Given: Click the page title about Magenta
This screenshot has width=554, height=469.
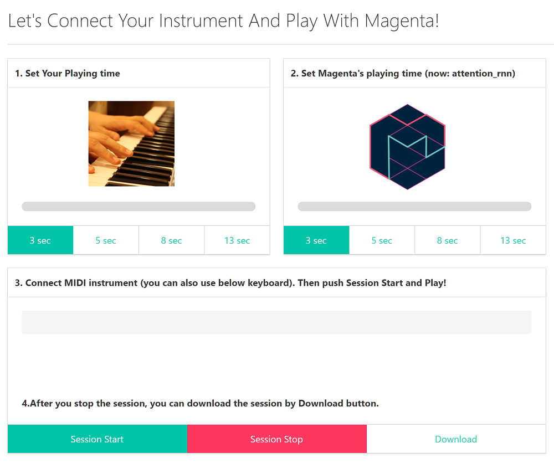Looking at the screenshot, I should point(223,20).
